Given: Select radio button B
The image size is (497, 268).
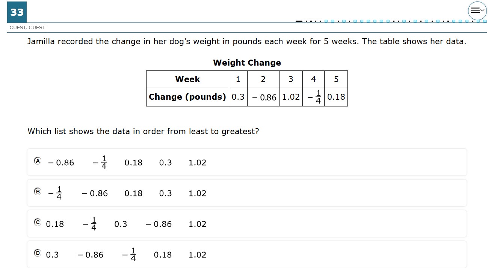Looking at the screenshot, I should (x=37, y=191).
